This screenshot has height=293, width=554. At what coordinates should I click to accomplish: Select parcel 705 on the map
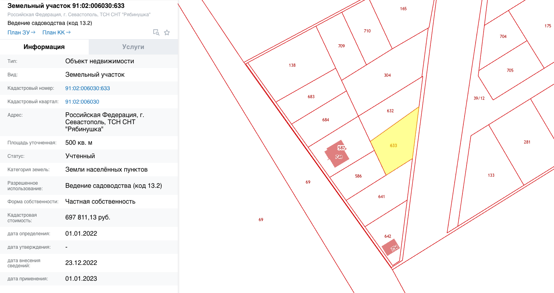pyautogui.click(x=510, y=70)
